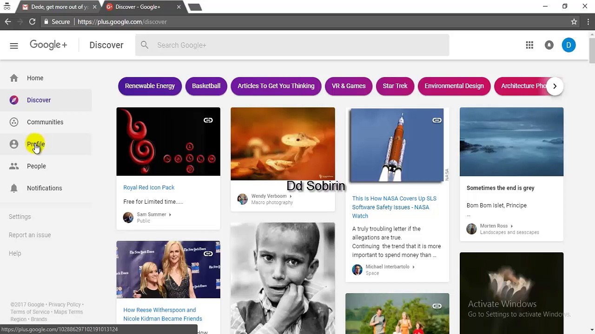Open the hamburger main menu
Viewport: 595px width, 334px height.
[x=14, y=45]
